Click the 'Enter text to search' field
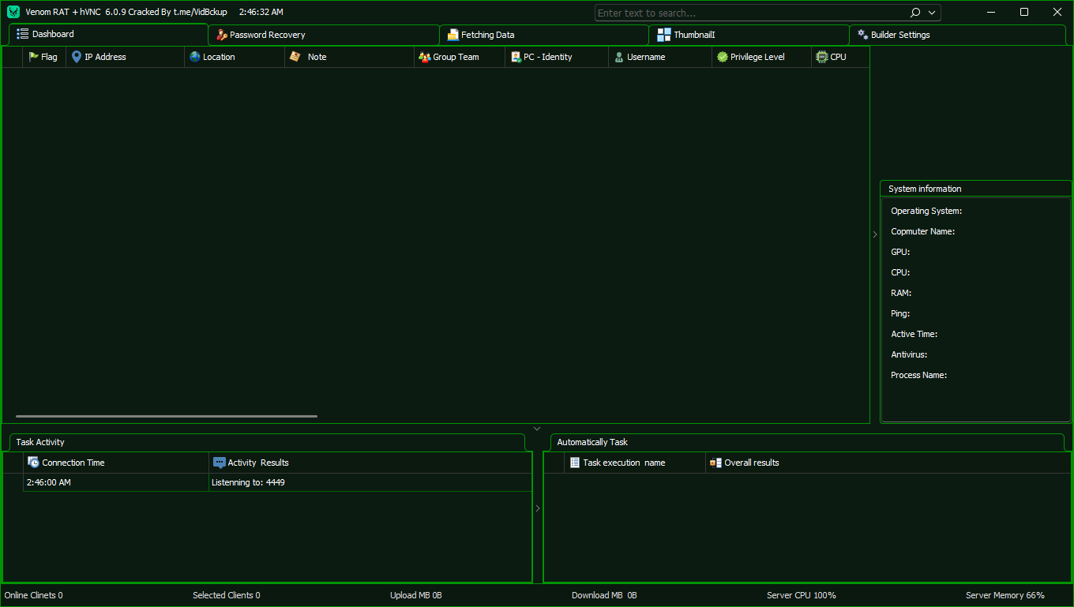Screen dimensions: 1074x607 click(x=750, y=13)
